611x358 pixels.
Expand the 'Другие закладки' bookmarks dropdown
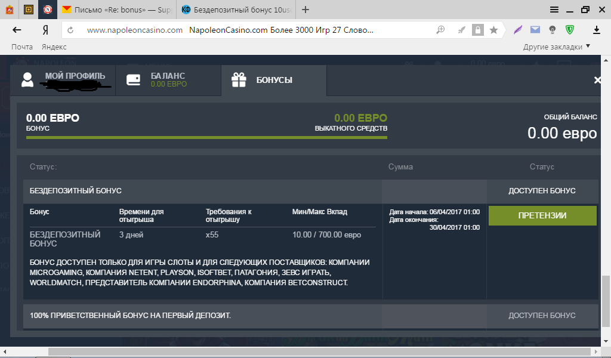click(557, 47)
